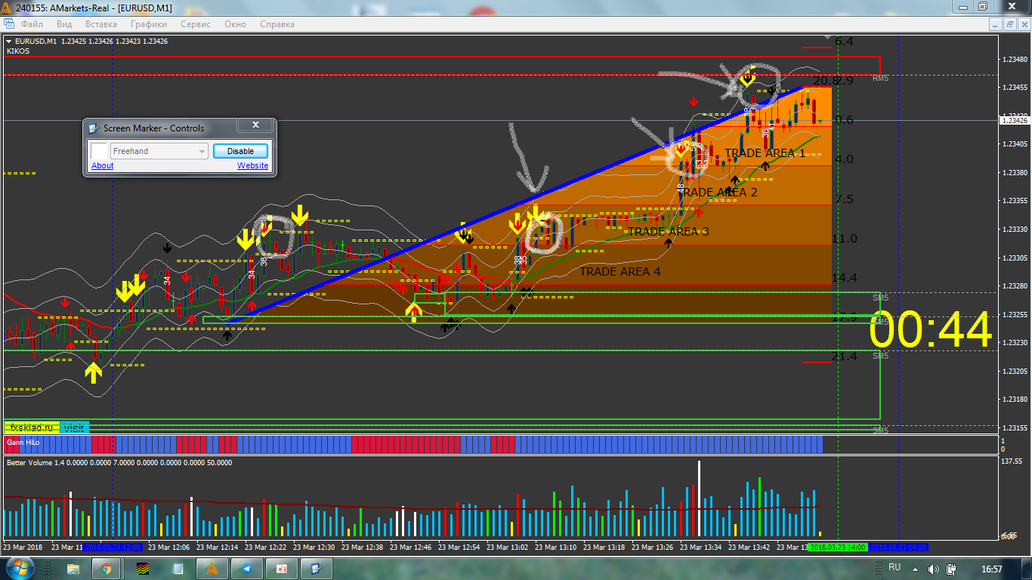Open the Freehand drawing mode dropdown

[x=159, y=151]
